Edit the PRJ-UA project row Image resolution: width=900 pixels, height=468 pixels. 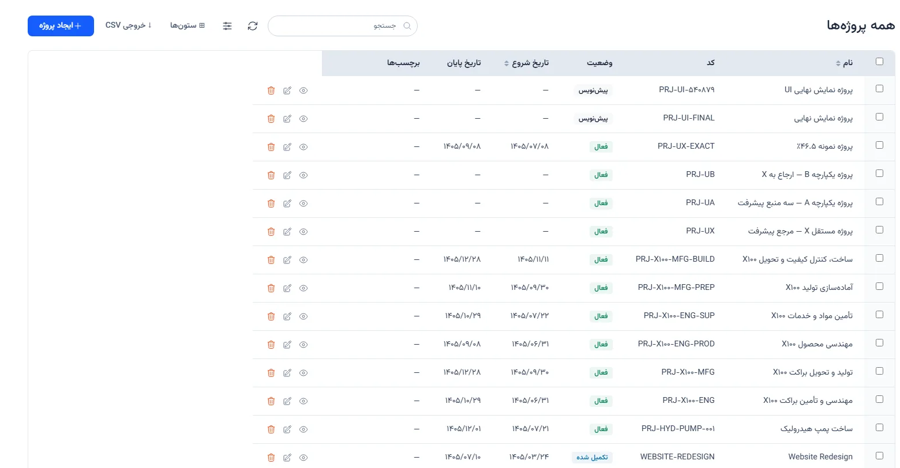click(287, 203)
